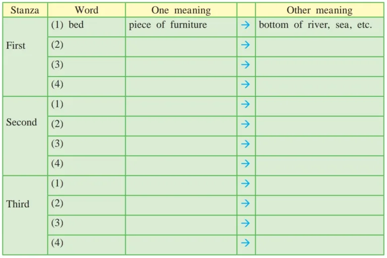This screenshot has width=387, height=258.
Task: Click the arrow in Second stanza row (3)
Action: (245, 144)
